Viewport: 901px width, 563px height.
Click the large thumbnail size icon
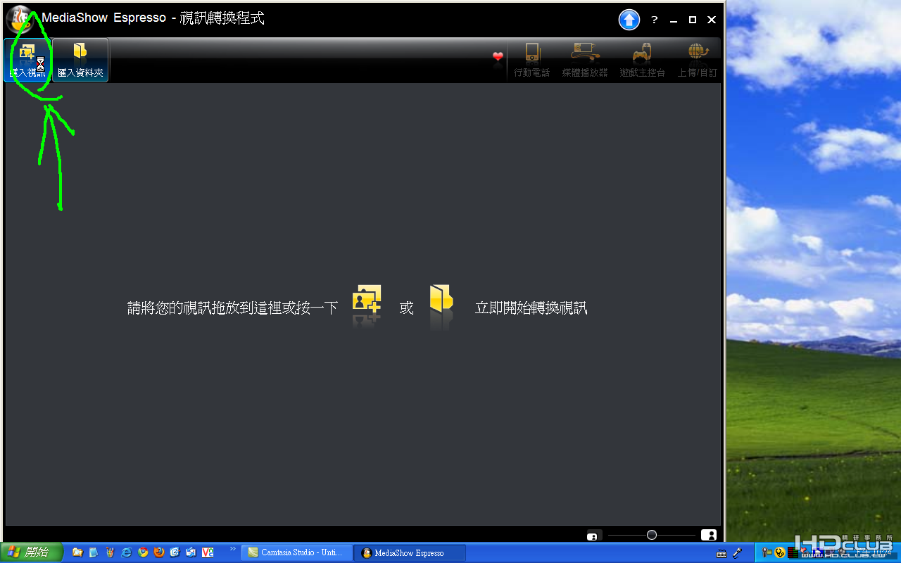tap(708, 535)
